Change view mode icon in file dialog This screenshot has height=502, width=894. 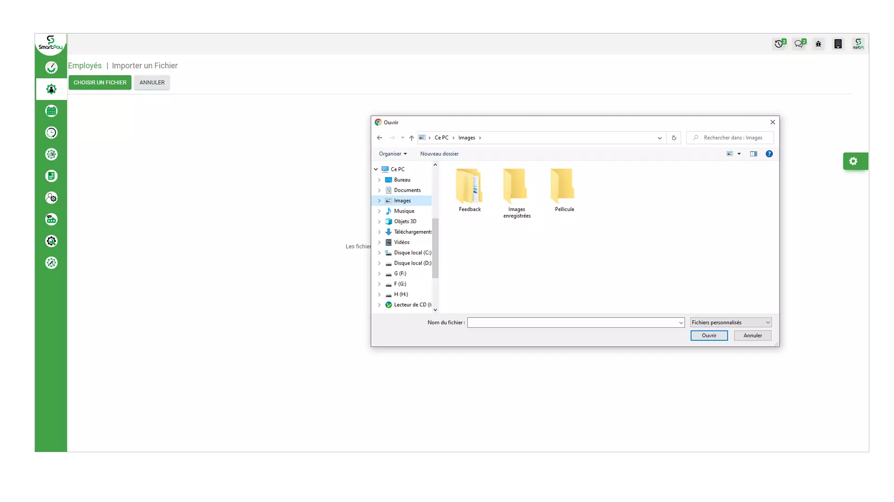tap(730, 154)
